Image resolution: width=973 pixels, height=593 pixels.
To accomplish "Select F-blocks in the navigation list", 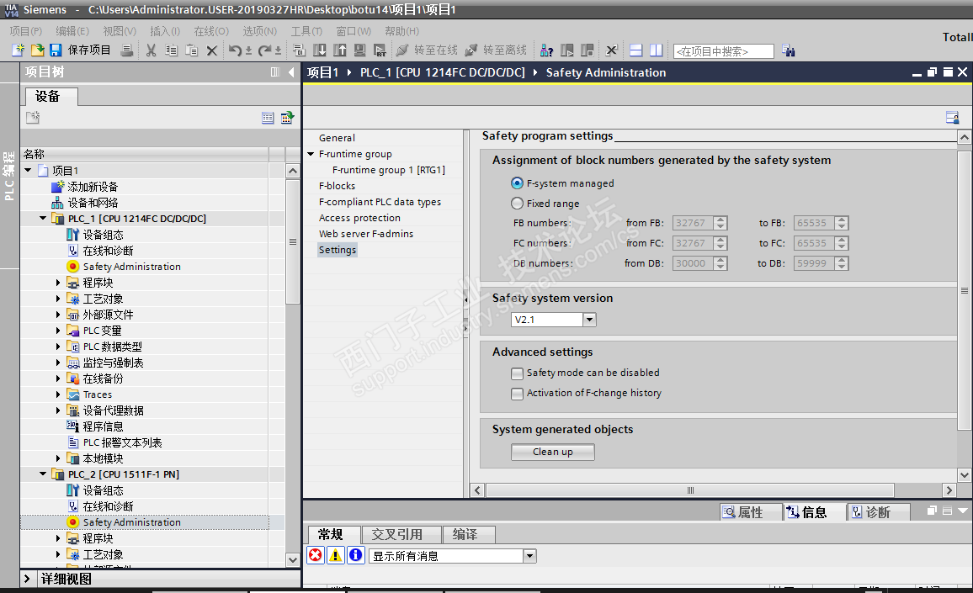I will 337,185.
